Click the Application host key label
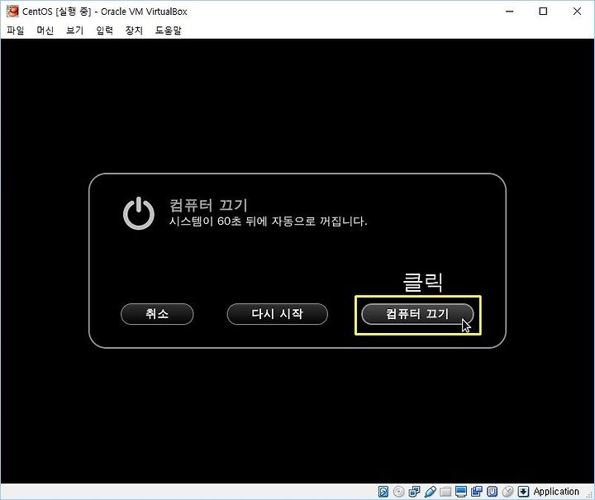Viewport: 595px width, 500px height. (556, 492)
